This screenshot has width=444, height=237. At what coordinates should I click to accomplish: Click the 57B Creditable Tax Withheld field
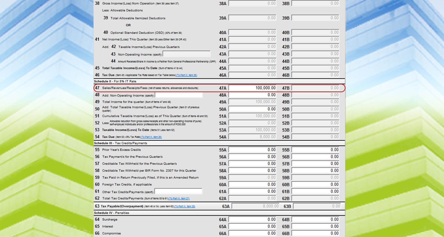point(316,164)
